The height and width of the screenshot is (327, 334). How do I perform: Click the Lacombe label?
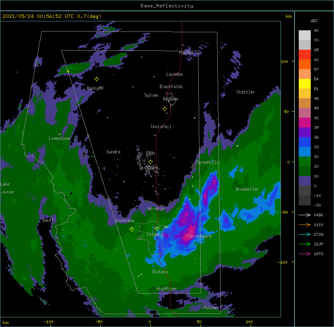(x=174, y=74)
